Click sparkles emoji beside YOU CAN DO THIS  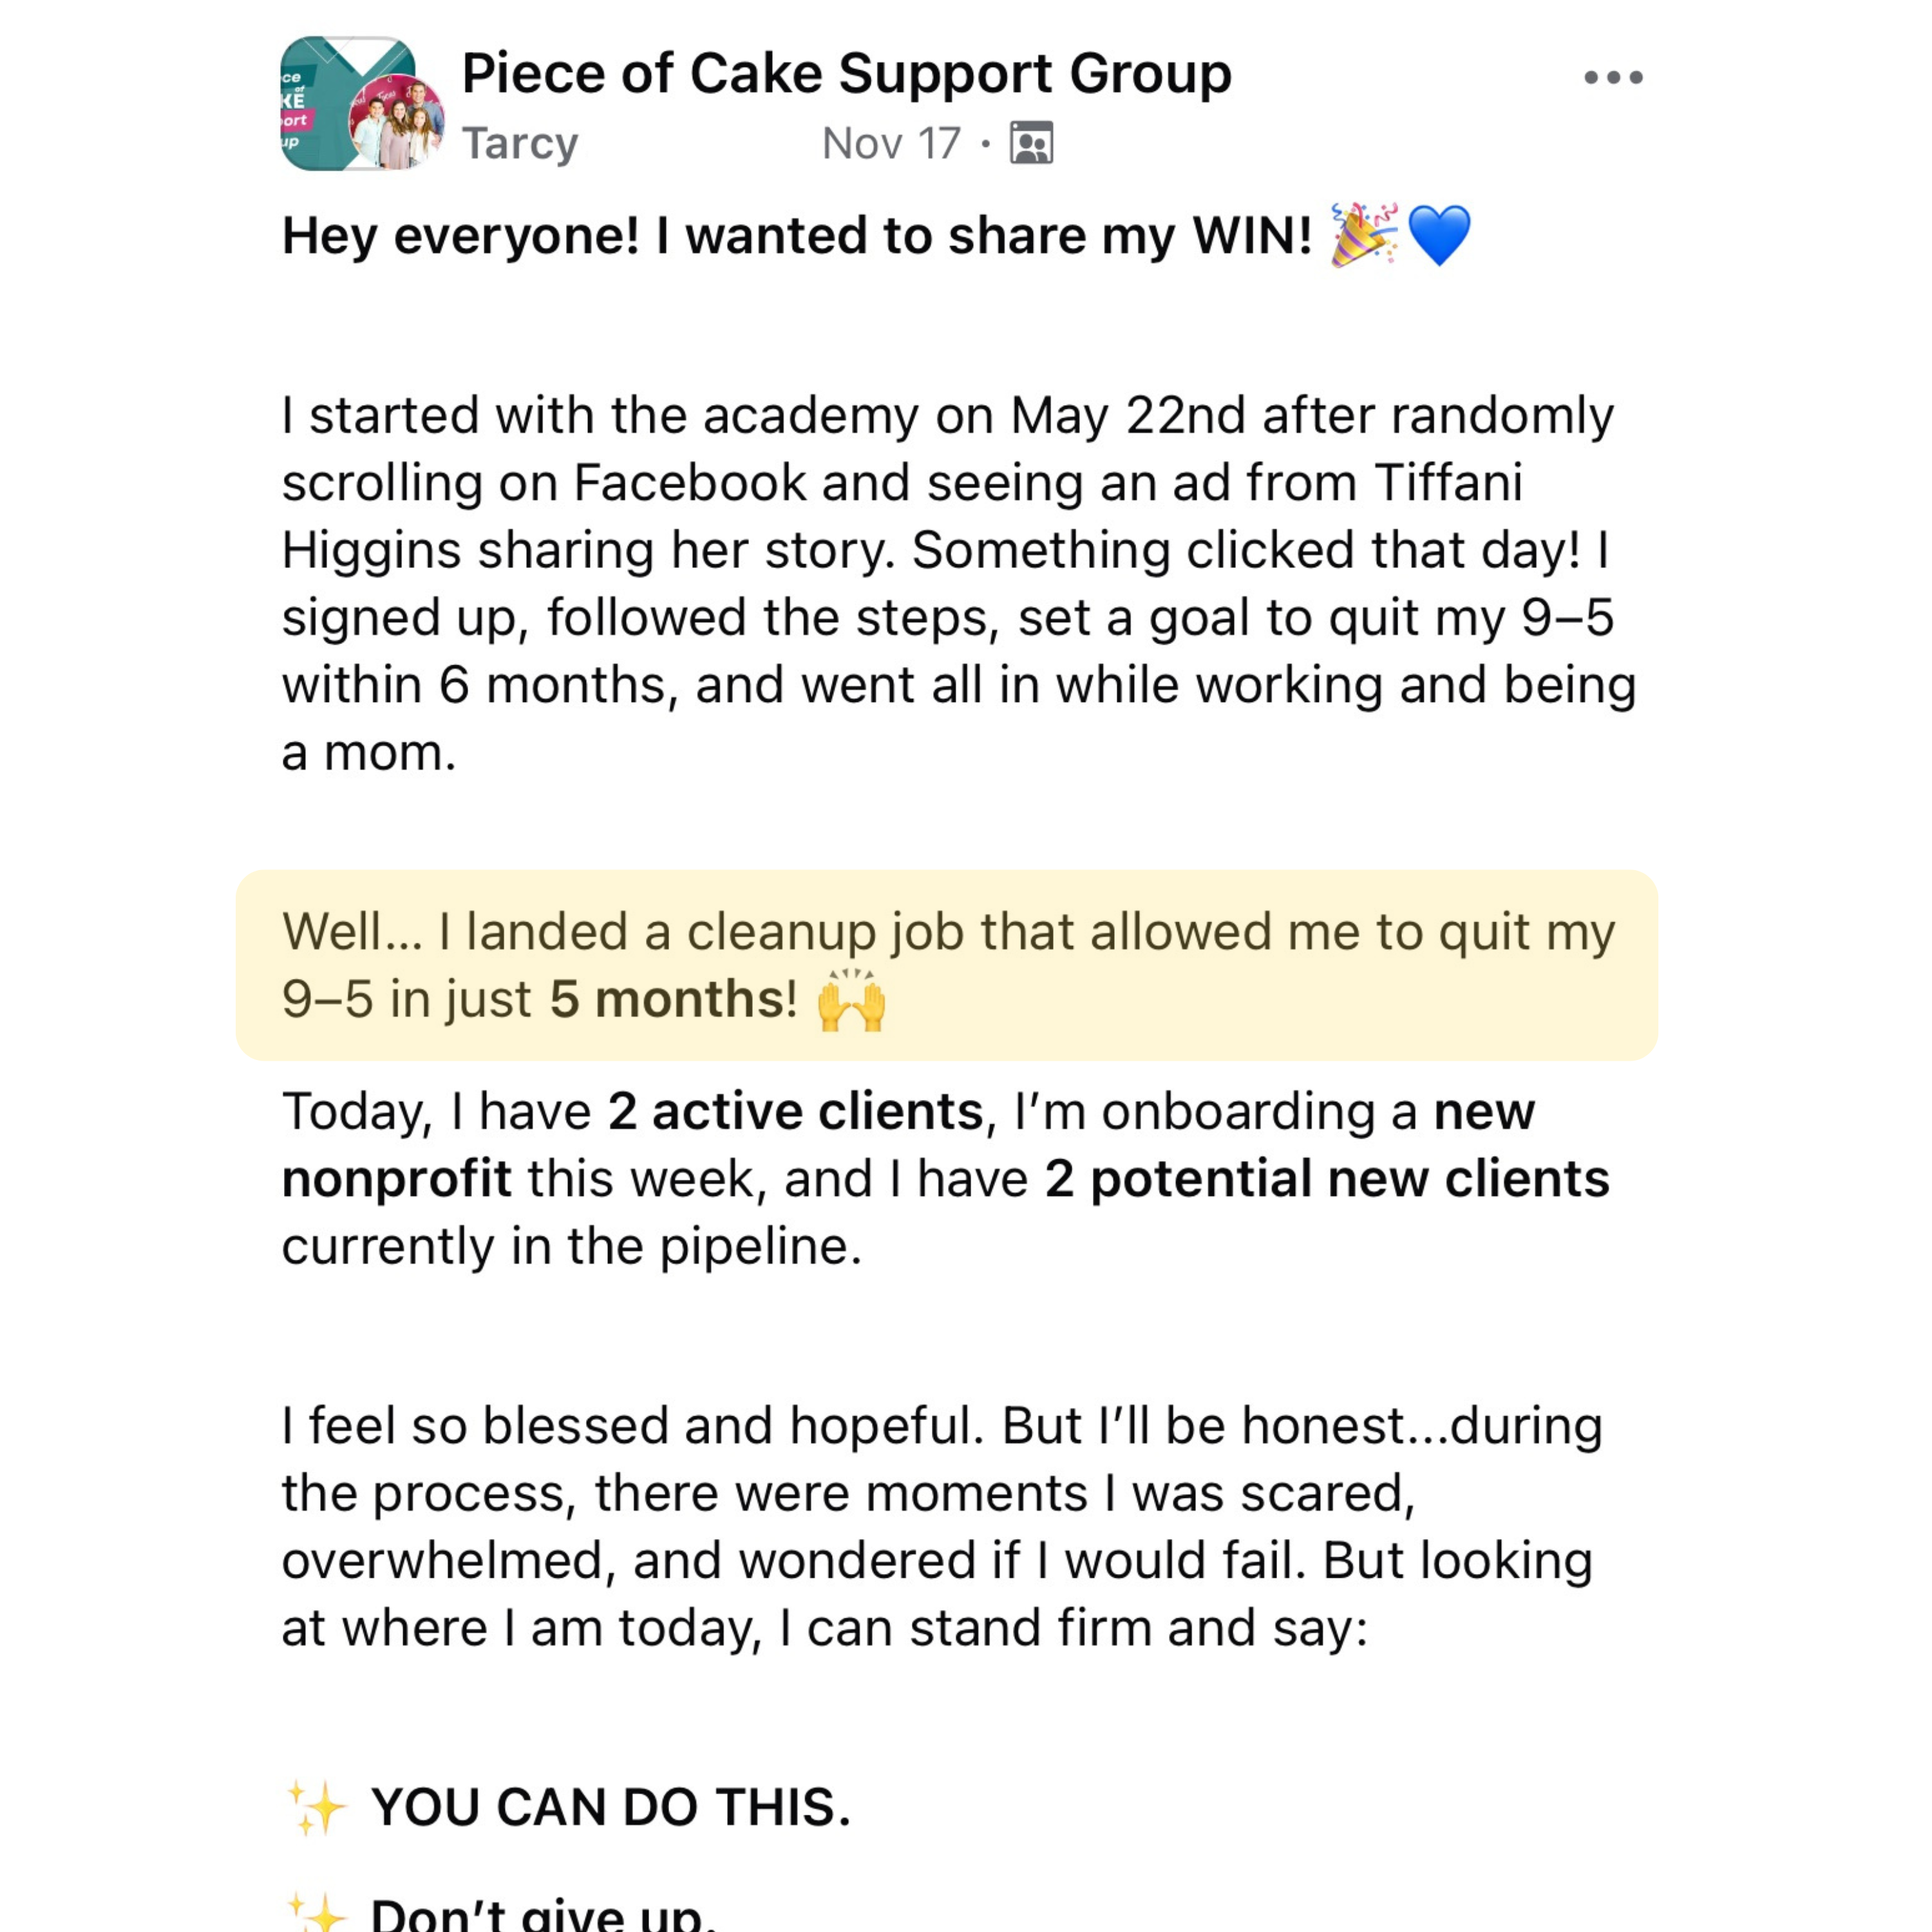tap(316, 1807)
